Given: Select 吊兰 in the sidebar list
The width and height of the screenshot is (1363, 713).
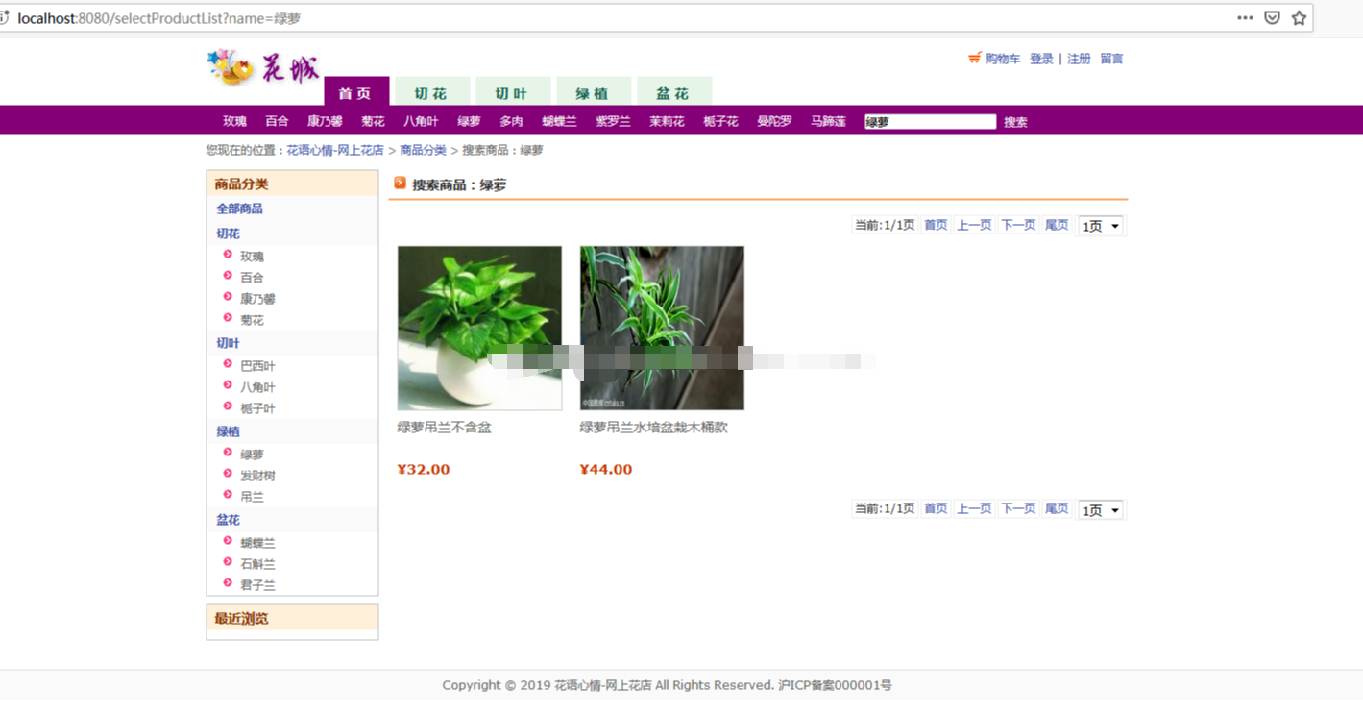Looking at the screenshot, I should [x=252, y=497].
